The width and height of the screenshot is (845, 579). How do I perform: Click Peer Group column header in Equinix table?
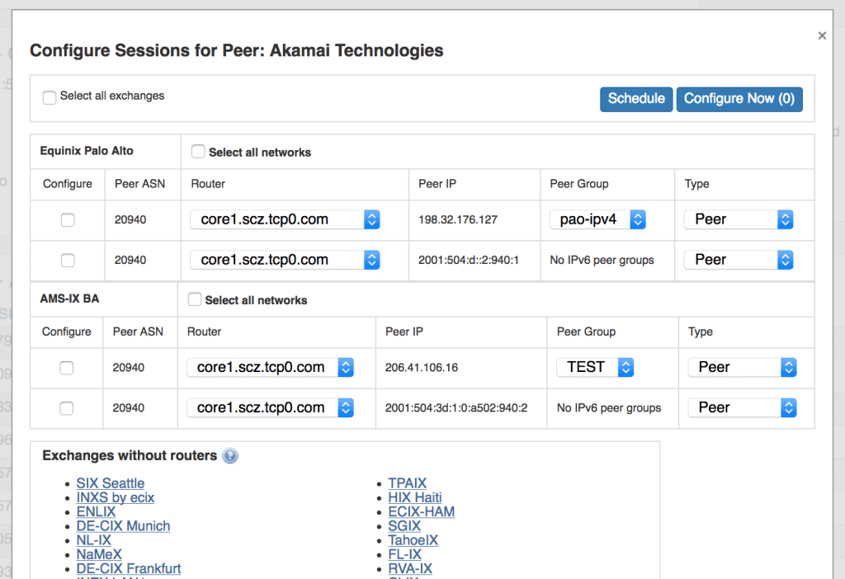pyautogui.click(x=579, y=184)
